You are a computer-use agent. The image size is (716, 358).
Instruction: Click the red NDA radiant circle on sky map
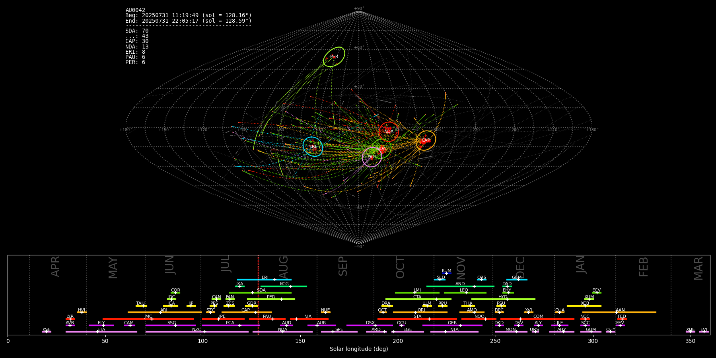coord(389,132)
